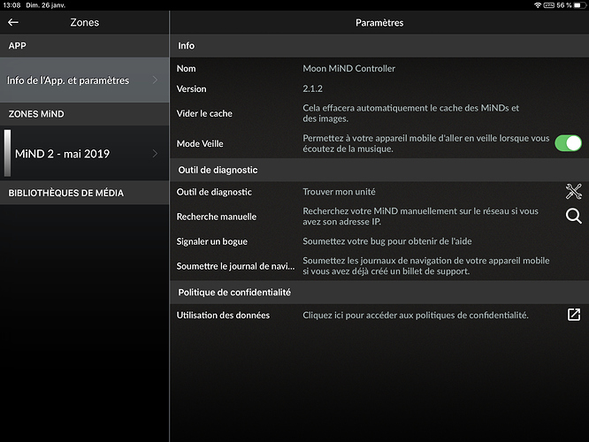Tap the 56 % battery percentage
Viewport: 589px width, 442px height.
564,5
